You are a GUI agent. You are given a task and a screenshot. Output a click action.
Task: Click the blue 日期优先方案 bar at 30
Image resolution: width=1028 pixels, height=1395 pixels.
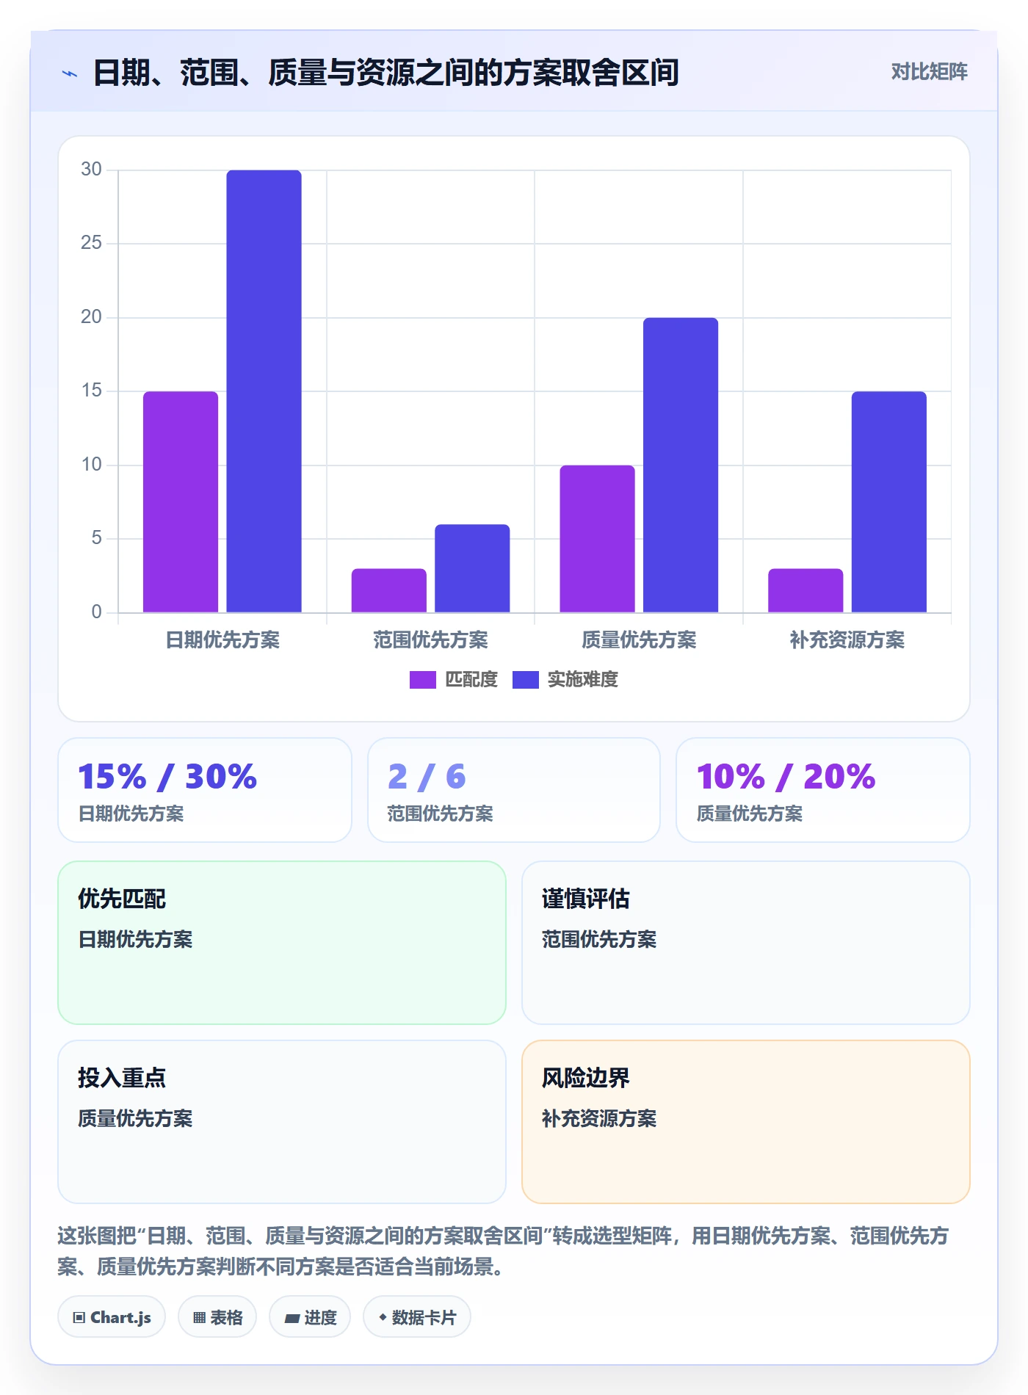pyautogui.click(x=264, y=391)
